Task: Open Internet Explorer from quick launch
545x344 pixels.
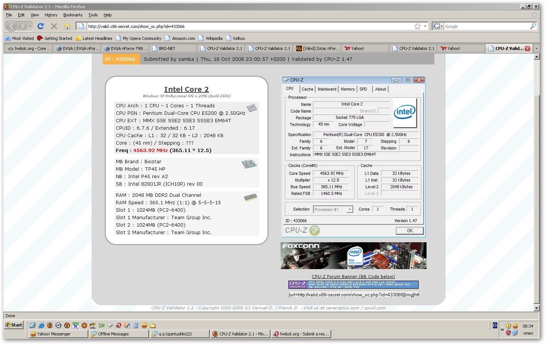Action: (41, 325)
